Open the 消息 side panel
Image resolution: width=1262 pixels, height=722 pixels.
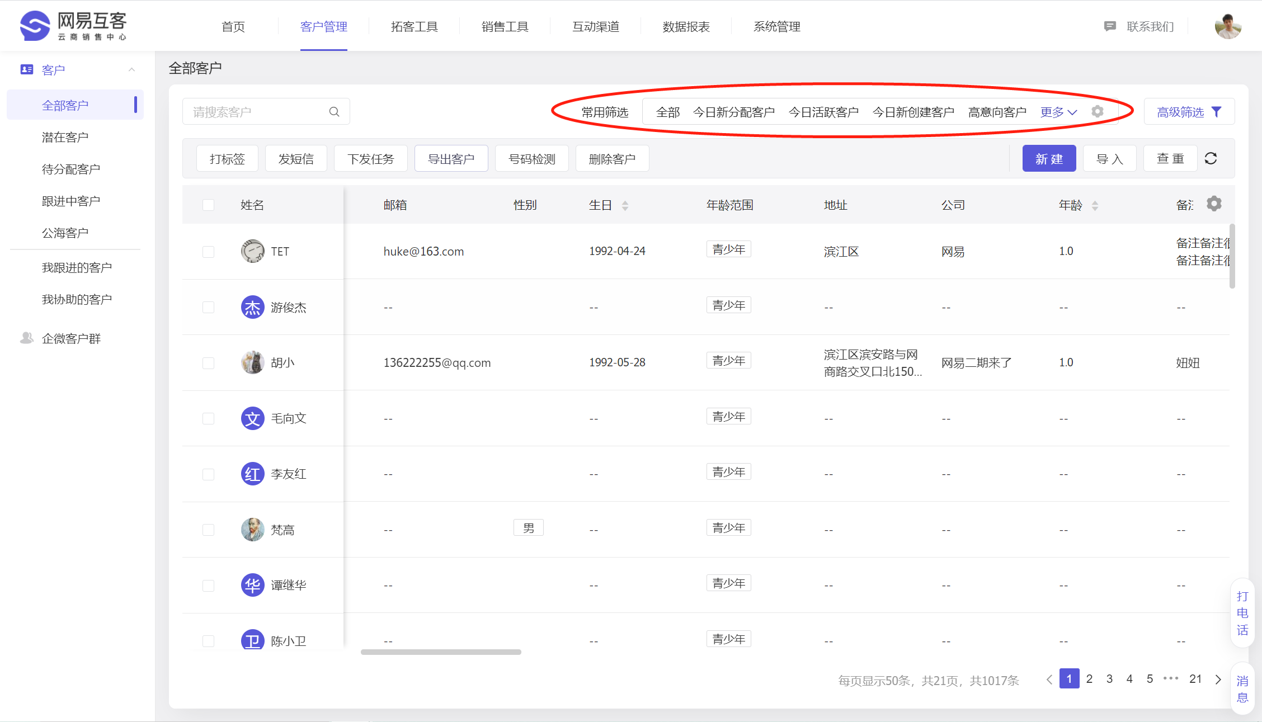click(1242, 689)
